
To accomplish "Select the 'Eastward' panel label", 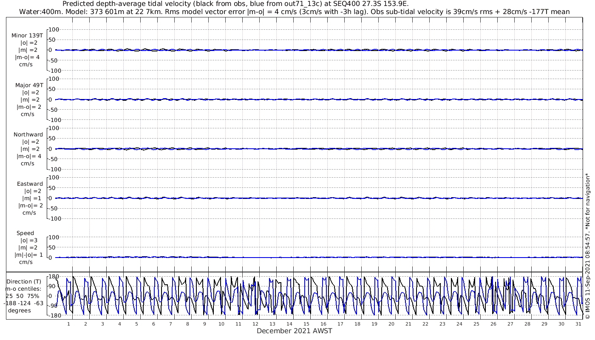I will [x=30, y=184].
